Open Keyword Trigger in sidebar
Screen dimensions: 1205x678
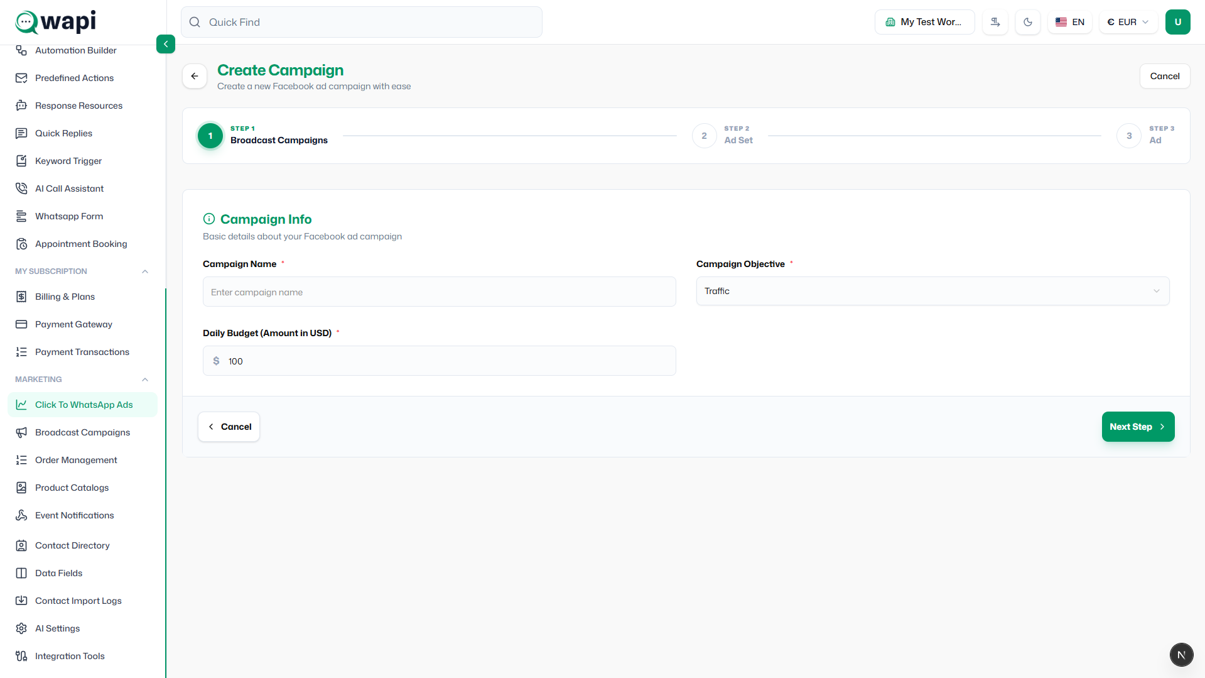[x=82, y=161]
